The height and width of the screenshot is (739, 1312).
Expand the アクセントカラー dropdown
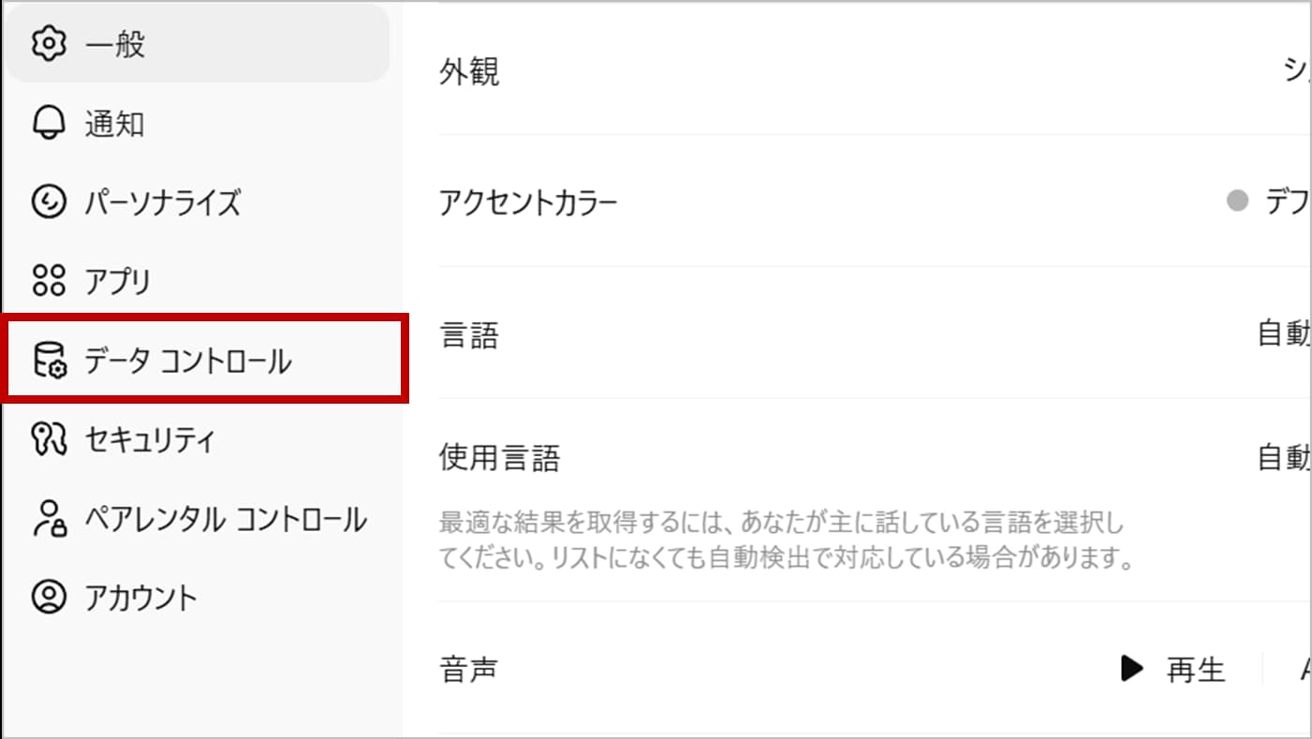1285,202
